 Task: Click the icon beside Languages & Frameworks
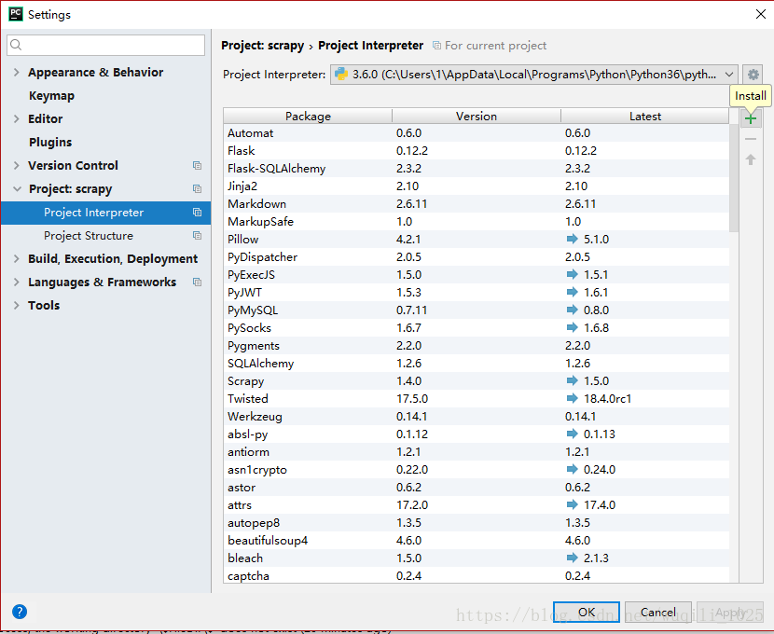pyautogui.click(x=197, y=283)
